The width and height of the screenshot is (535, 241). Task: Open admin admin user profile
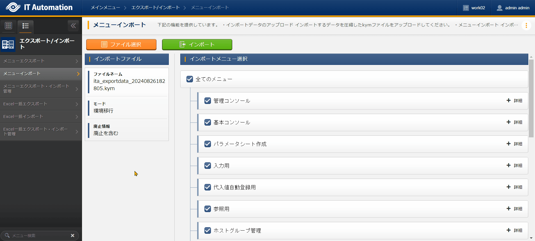coord(513,8)
